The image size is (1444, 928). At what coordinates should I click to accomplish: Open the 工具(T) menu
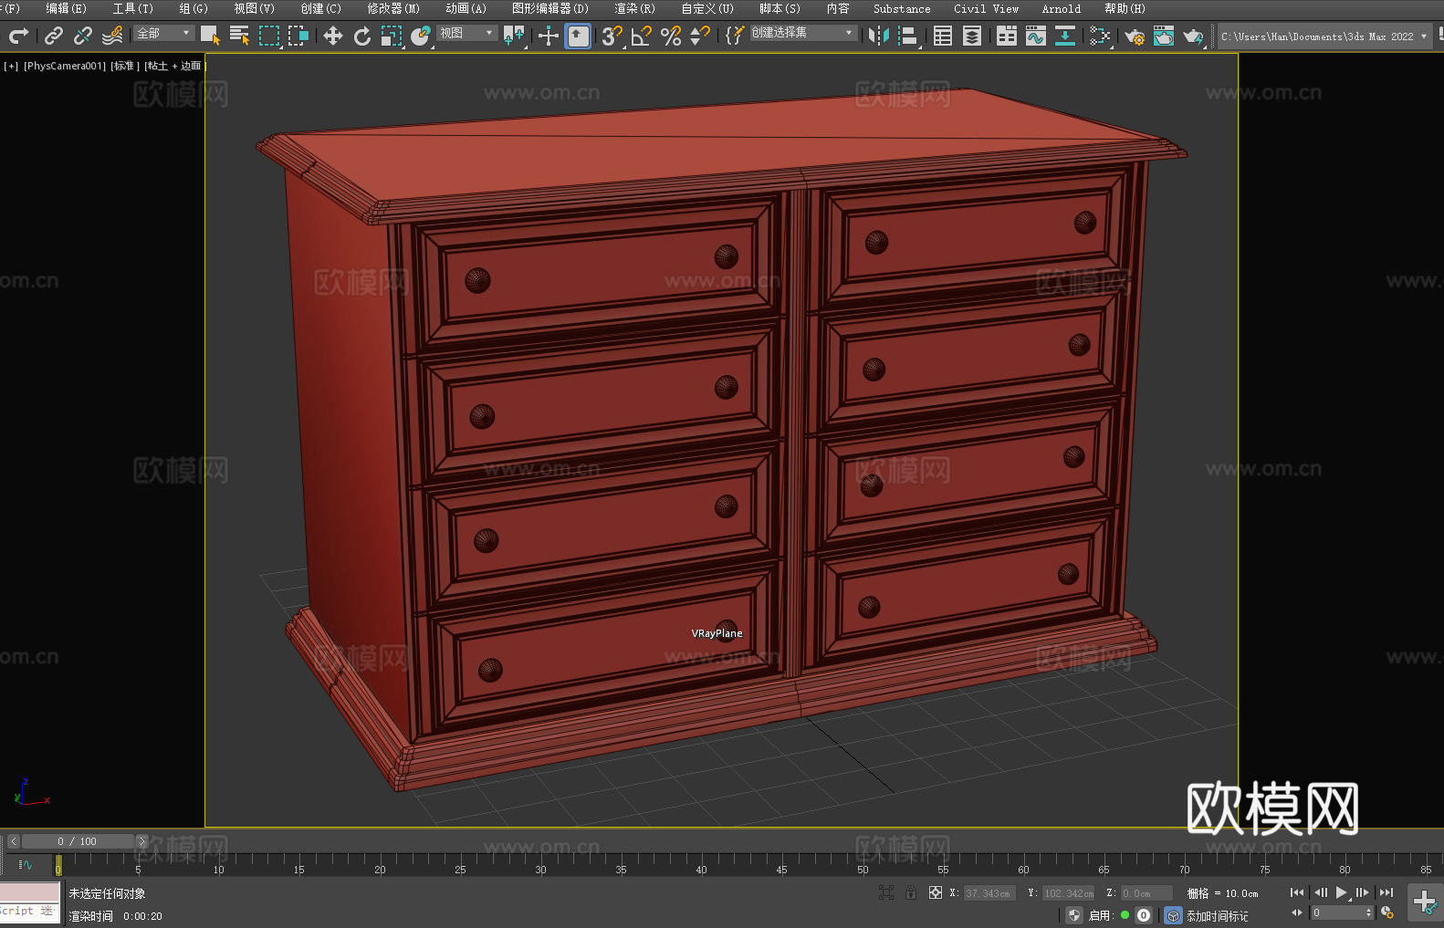pyautogui.click(x=133, y=8)
